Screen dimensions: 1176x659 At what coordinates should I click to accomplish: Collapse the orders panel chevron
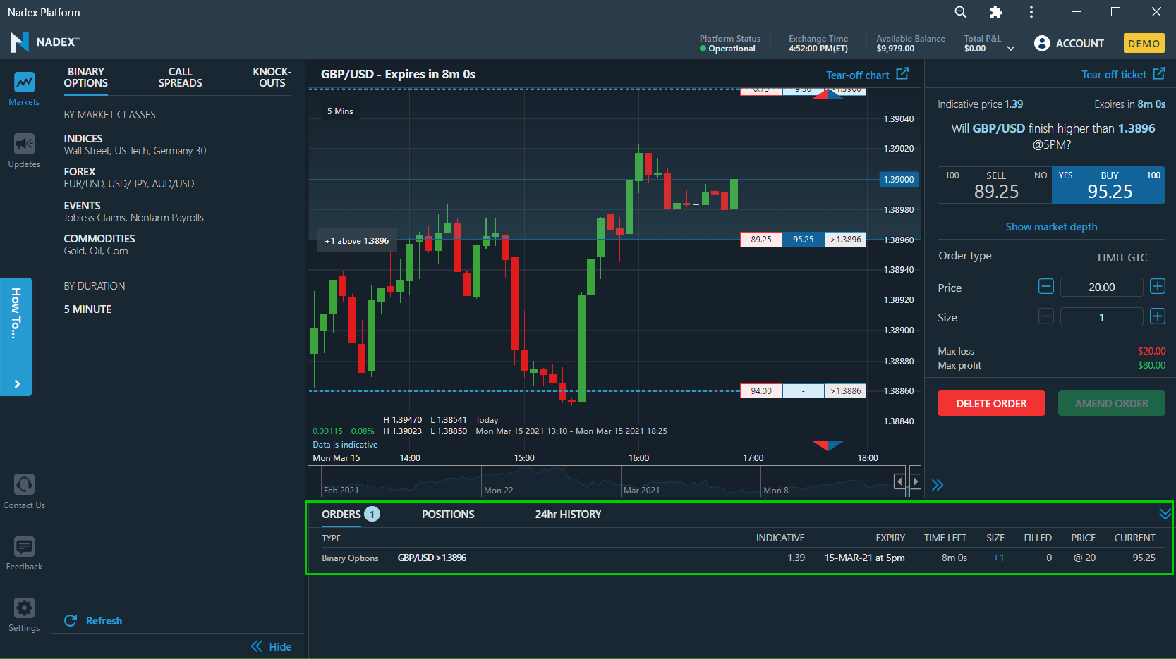pos(1165,514)
